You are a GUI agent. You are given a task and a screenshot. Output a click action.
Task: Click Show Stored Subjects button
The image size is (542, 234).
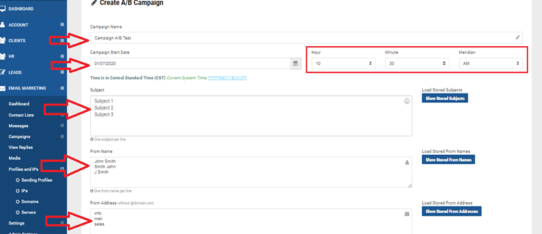pyautogui.click(x=445, y=98)
